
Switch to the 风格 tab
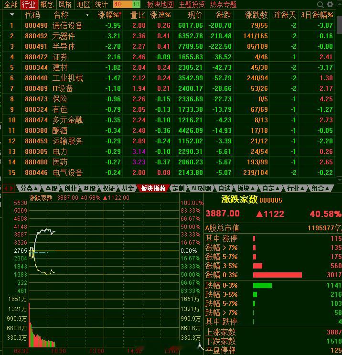click(65, 4)
